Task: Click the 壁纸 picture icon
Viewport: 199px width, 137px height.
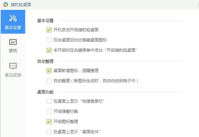Action: coord(13,42)
